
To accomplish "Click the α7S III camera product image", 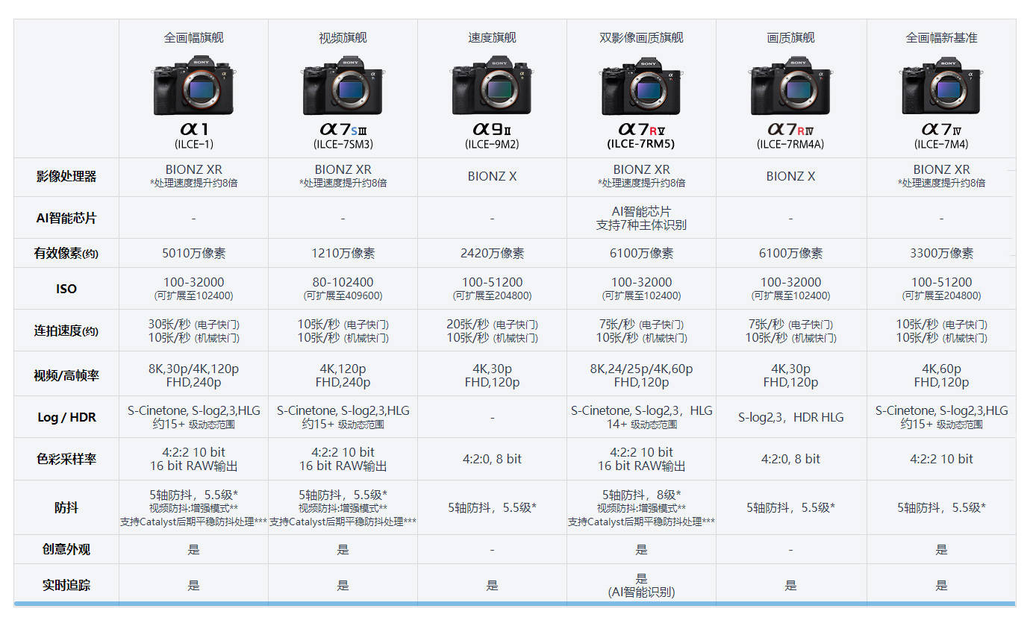I will [x=343, y=84].
